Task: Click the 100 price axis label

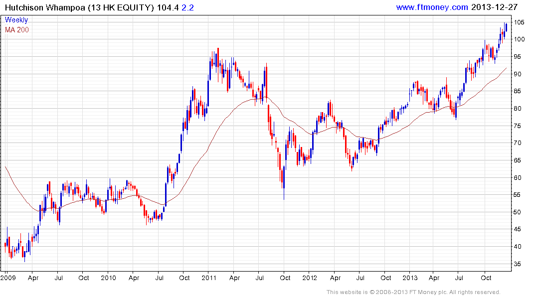Action: click(519, 39)
